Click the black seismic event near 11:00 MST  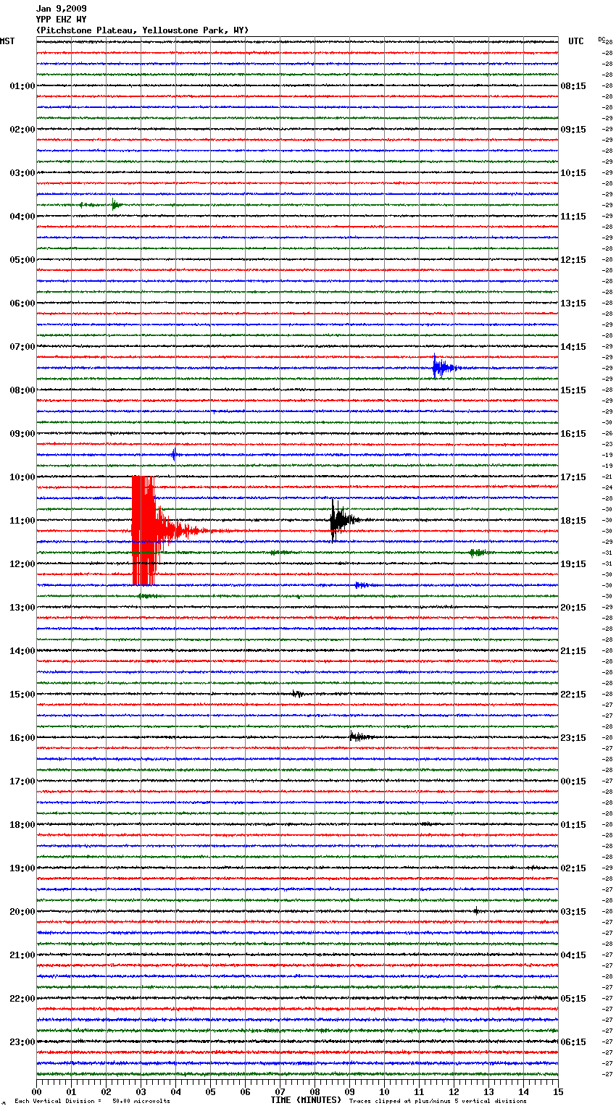coord(342,520)
